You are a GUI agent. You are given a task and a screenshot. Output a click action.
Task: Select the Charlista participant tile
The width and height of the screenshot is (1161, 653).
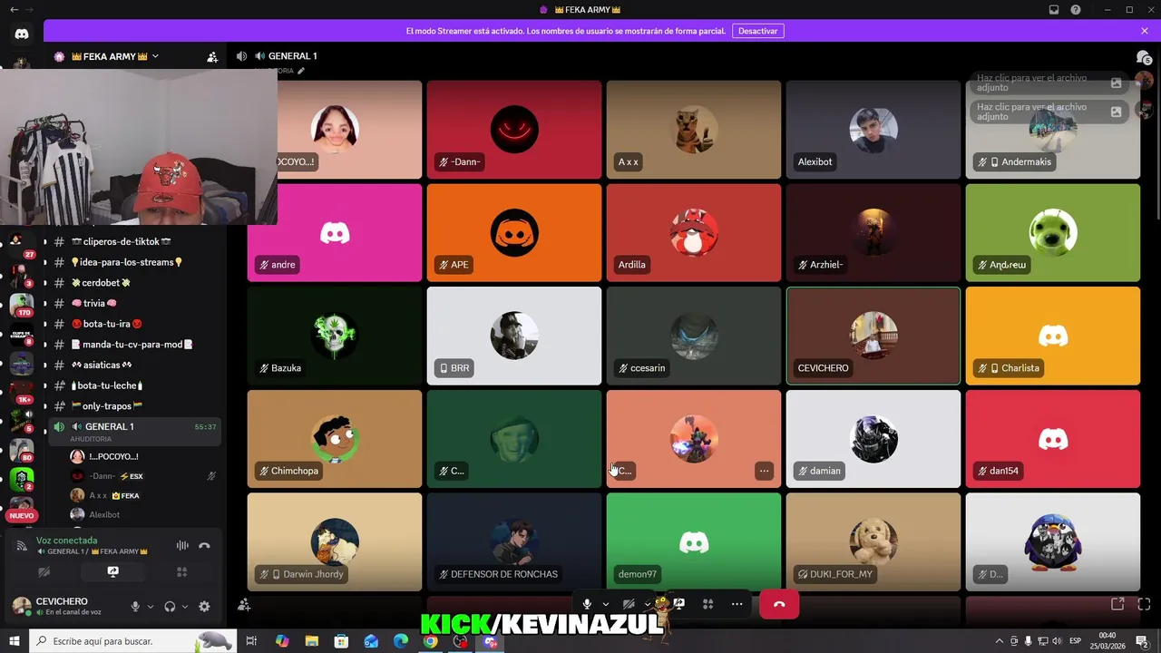[1052, 336]
